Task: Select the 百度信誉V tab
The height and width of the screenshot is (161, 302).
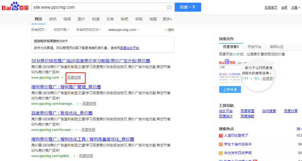Action: pos(231,47)
